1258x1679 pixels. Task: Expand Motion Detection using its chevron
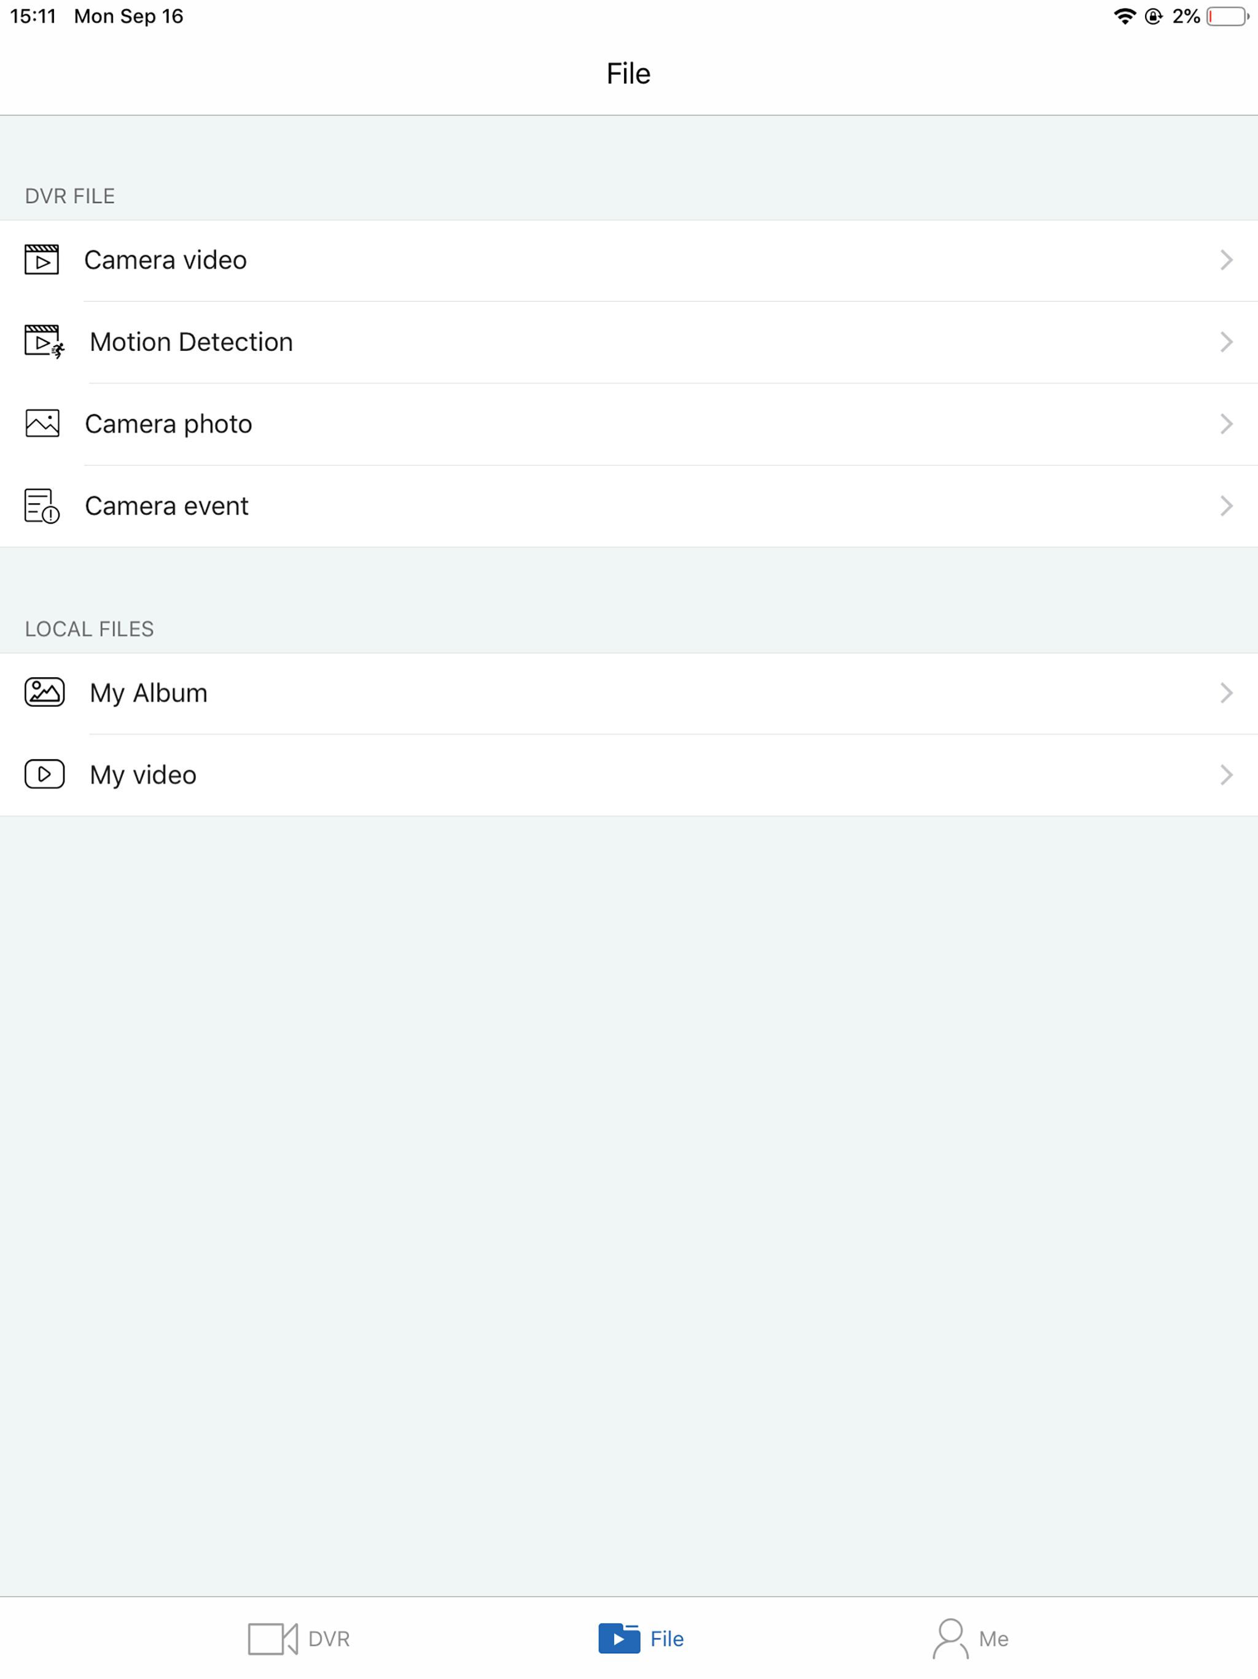1226,342
